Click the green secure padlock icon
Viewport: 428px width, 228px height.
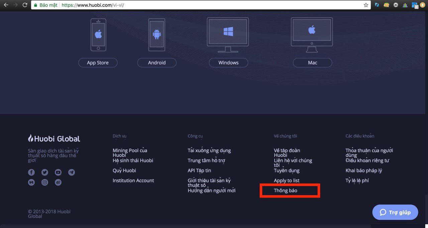pyautogui.click(x=35, y=5)
